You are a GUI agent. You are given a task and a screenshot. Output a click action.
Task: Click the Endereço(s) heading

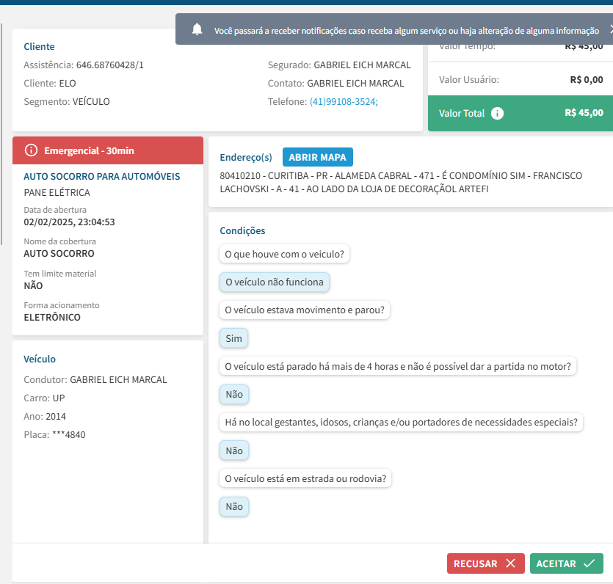[x=246, y=158]
